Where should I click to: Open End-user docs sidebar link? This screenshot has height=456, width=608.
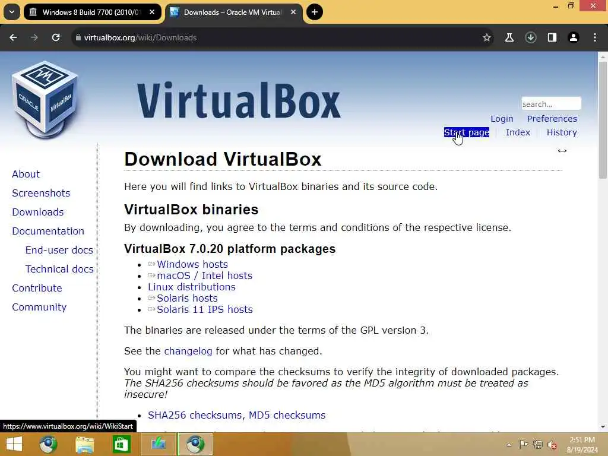click(59, 250)
